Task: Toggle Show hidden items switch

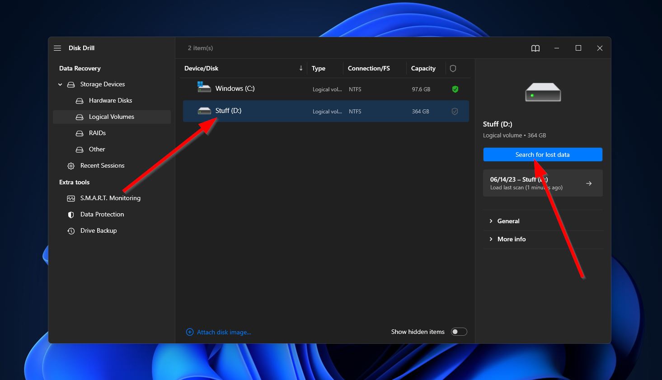Action: click(459, 332)
